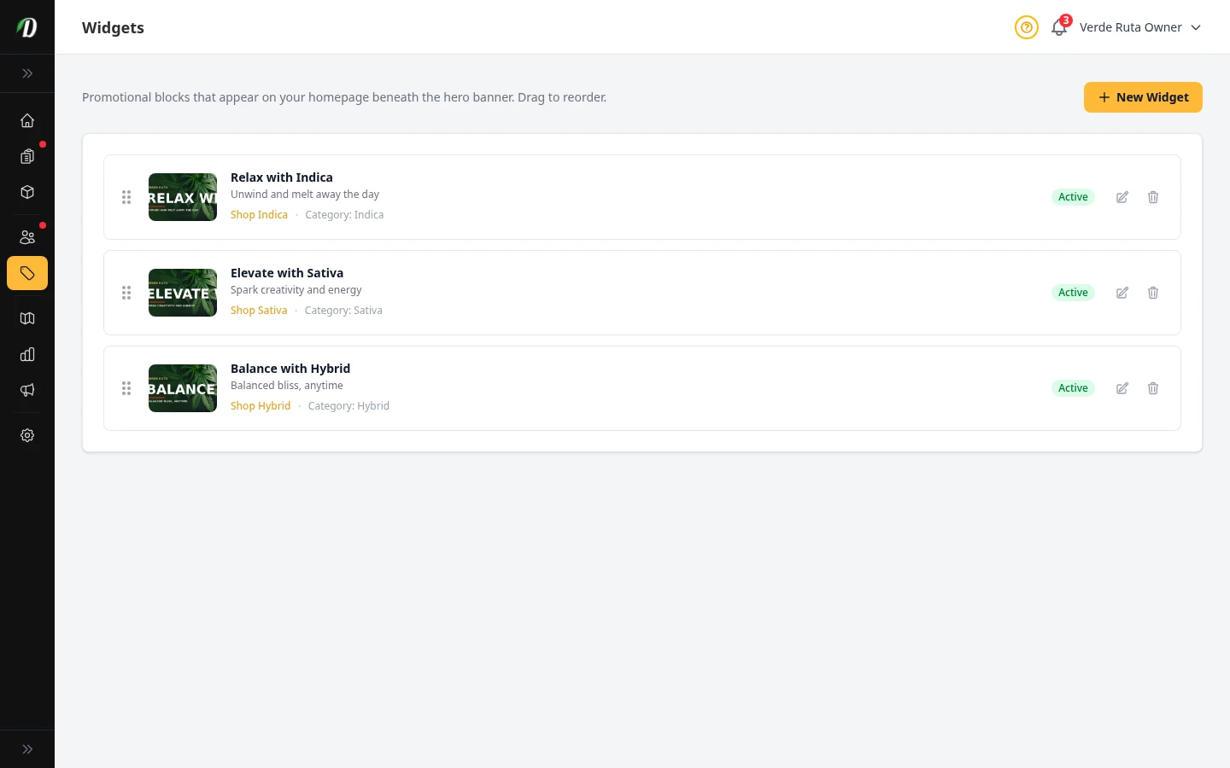Viewport: 1230px width, 768px height.
Task: Click the New Widget button
Action: click(x=1143, y=97)
